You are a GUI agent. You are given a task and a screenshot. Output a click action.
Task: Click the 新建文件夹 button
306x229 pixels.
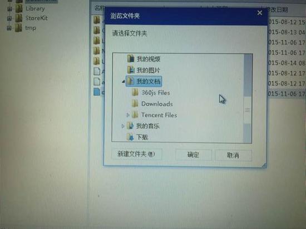point(137,154)
